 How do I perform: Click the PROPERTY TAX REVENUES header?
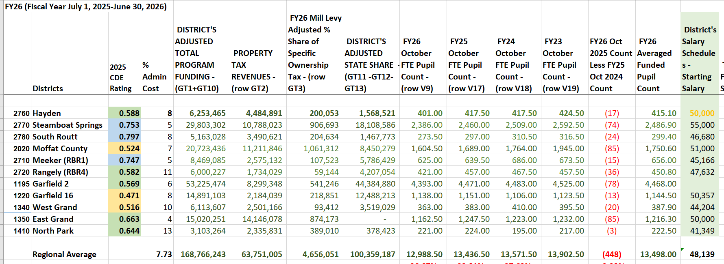258,71
